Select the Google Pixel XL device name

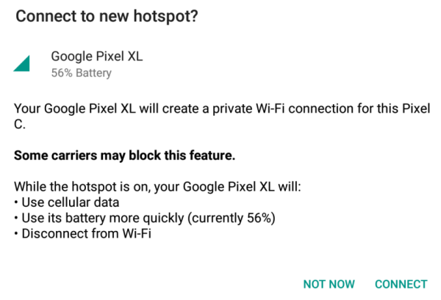tap(97, 56)
